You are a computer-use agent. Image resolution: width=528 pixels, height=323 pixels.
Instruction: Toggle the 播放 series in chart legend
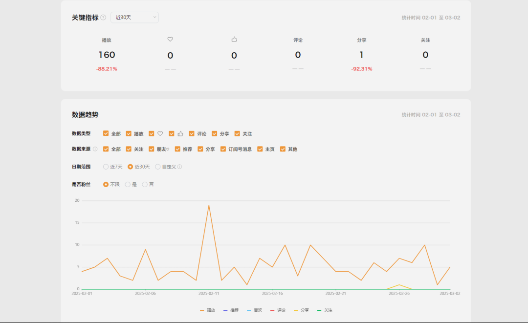[207, 310]
